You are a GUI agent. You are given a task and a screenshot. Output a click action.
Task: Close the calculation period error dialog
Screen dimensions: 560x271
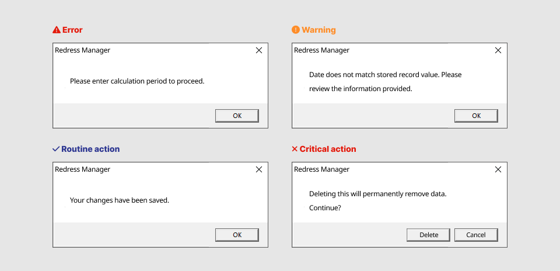click(x=259, y=50)
